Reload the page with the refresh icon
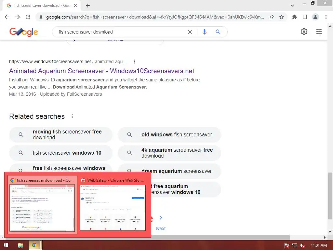The image size is (333, 250). (x=28, y=17)
